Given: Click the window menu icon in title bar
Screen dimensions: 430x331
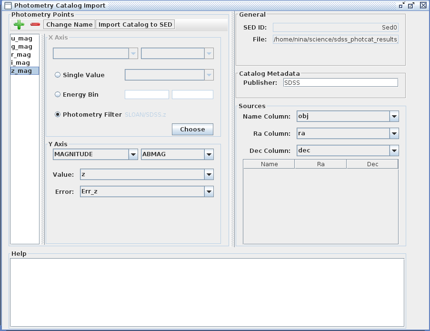Looking at the screenshot, I should pos(8,5).
